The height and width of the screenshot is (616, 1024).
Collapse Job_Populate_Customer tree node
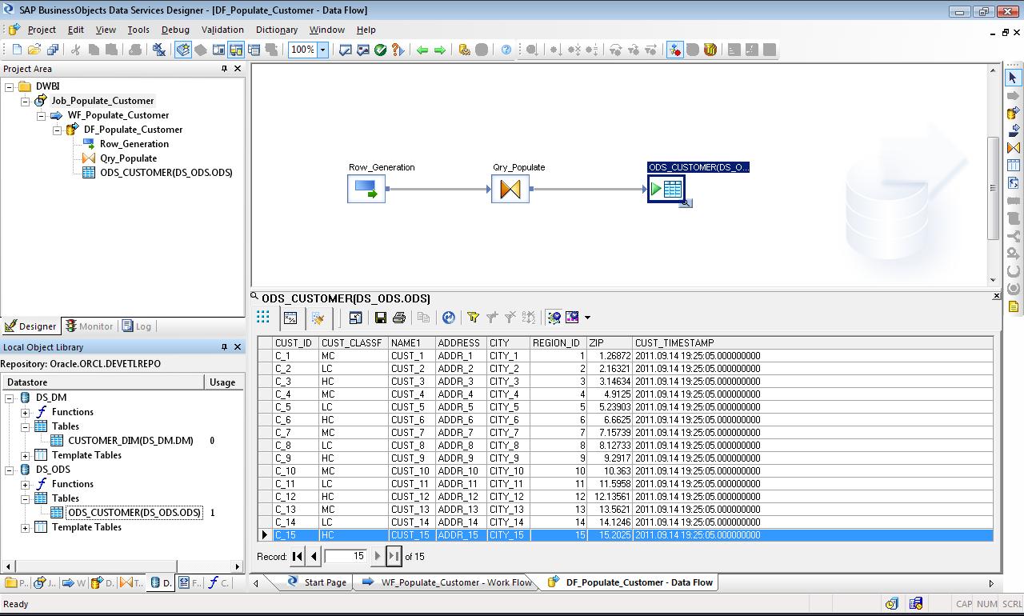(x=26, y=101)
